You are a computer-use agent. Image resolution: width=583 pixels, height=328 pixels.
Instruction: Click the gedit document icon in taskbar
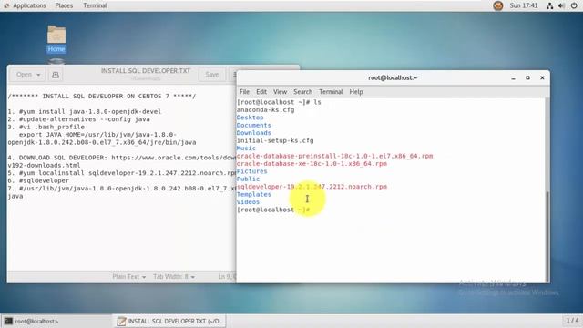(121, 321)
